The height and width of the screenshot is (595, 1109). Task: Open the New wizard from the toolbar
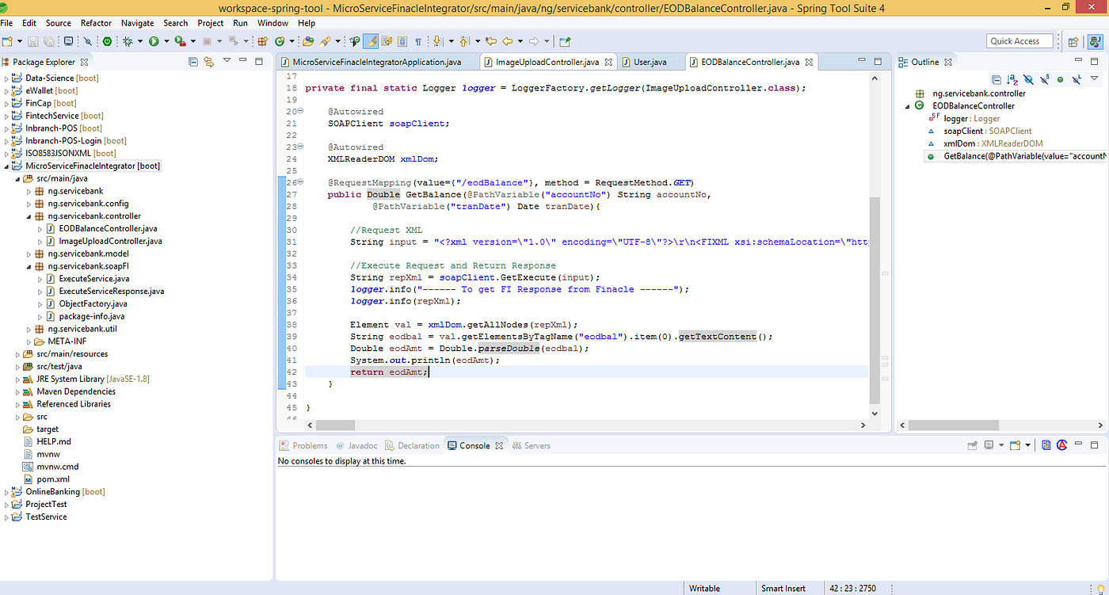8,41
